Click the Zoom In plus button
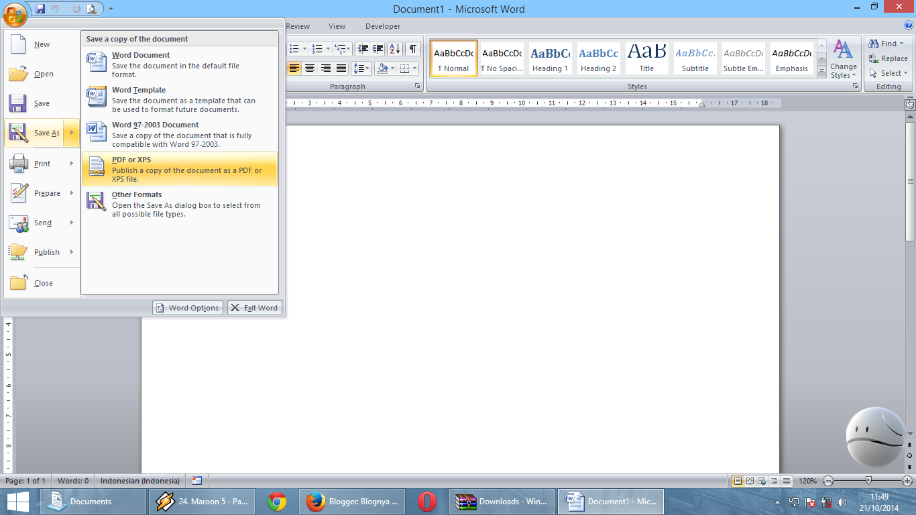Viewport: 916px width, 515px height. [907, 481]
